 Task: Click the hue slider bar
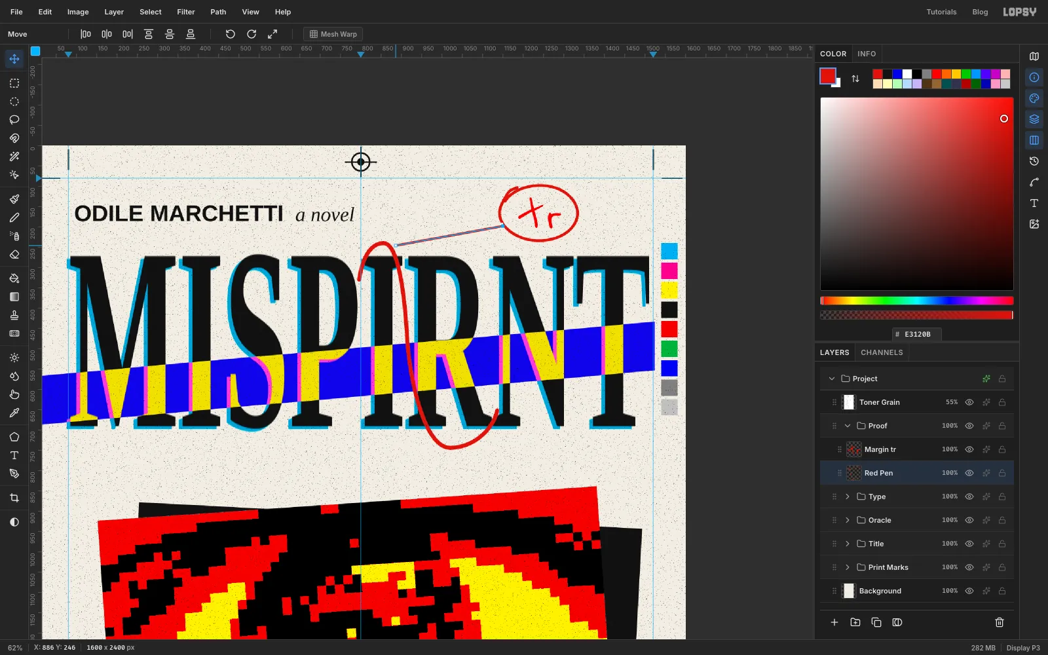pos(917,301)
